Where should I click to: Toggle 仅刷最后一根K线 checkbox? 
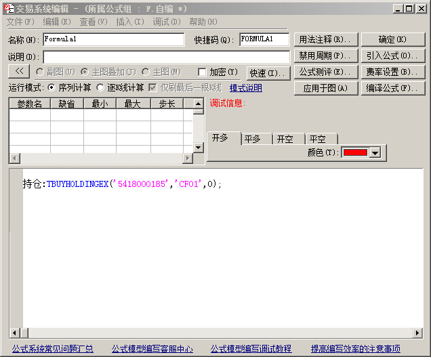(152, 87)
